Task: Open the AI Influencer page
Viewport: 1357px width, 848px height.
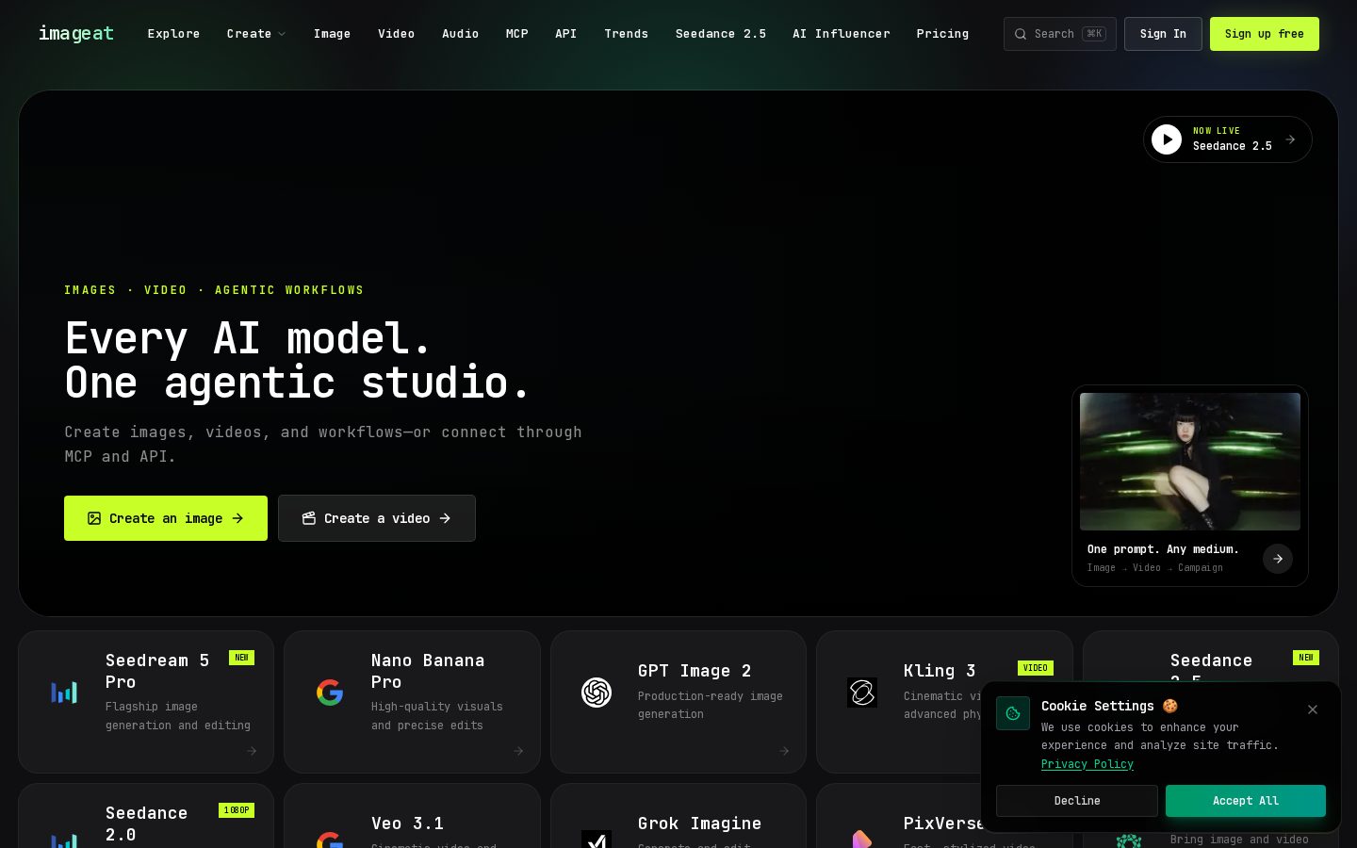Action: tap(841, 34)
